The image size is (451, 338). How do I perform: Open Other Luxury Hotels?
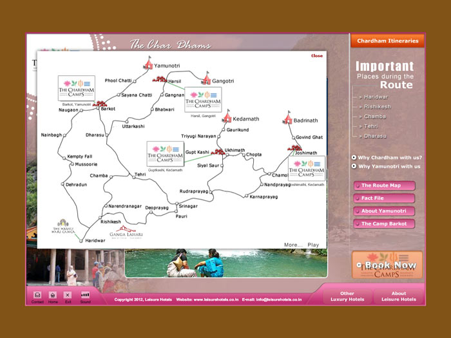(x=347, y=296)
